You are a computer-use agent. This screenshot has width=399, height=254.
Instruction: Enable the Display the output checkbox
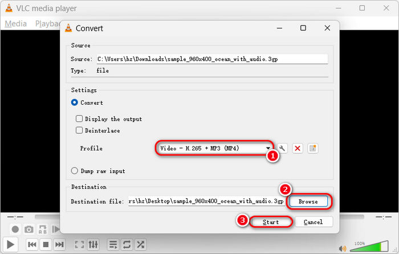click(x=80, y=119)
